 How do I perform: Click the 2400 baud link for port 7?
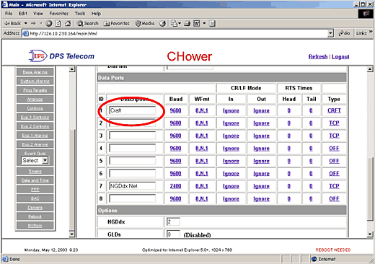175,186
